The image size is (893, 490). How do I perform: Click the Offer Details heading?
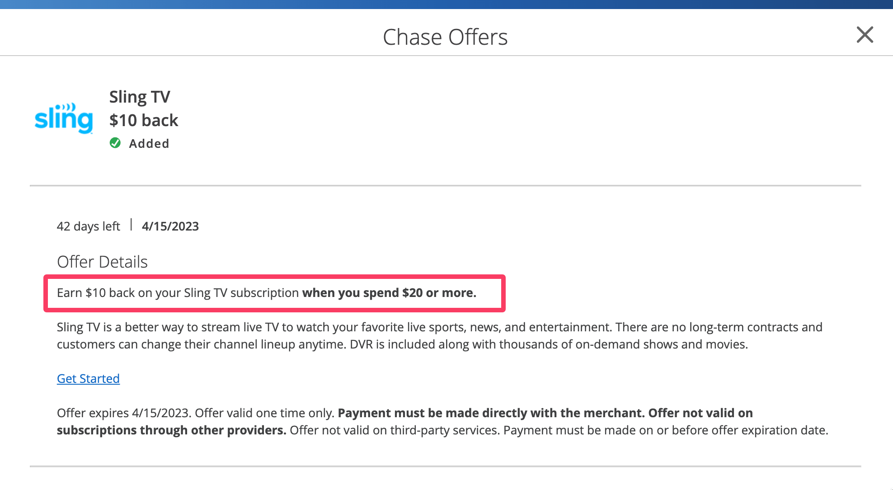click(x=102, y=262)
